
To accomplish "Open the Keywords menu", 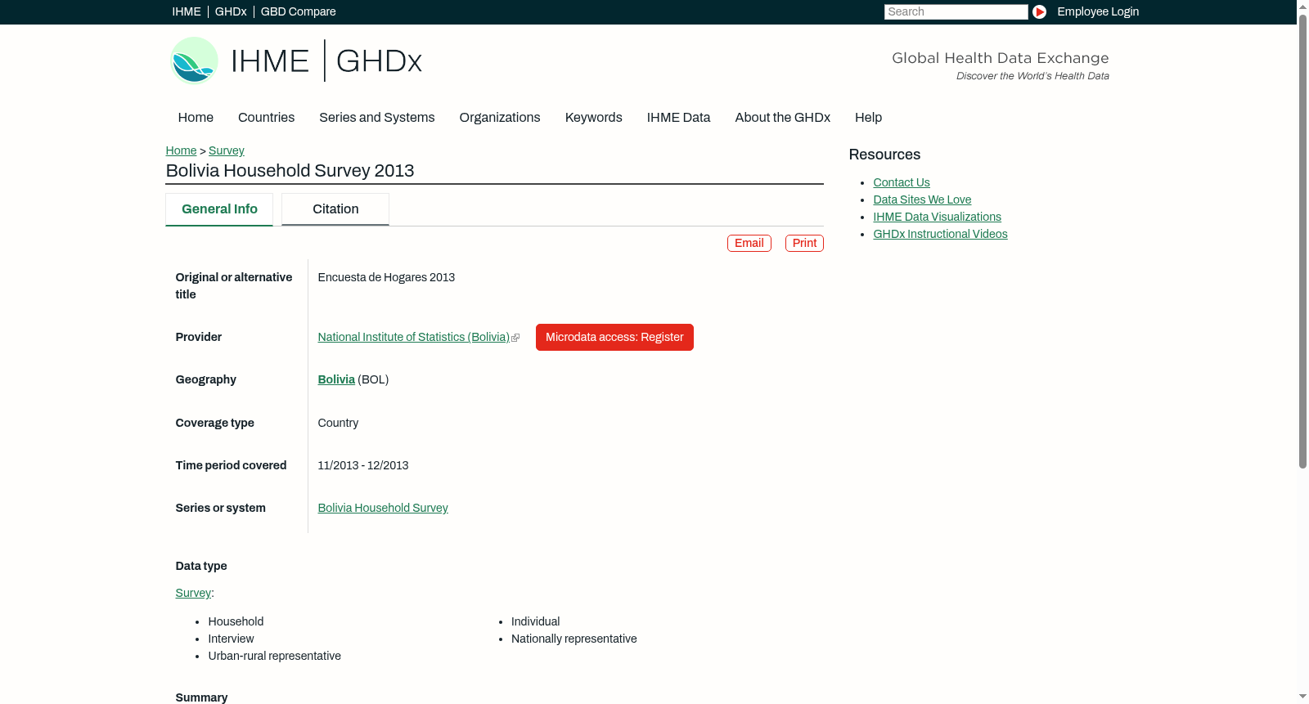I will [x=594, y=118].
